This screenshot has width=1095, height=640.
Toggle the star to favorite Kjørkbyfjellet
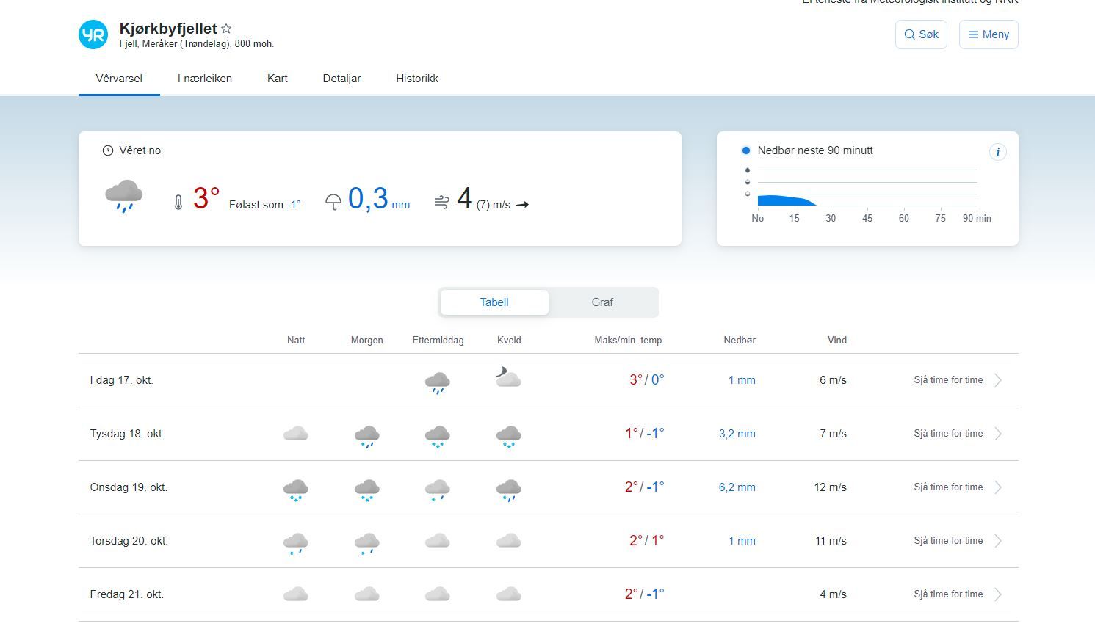coord(225,28)
